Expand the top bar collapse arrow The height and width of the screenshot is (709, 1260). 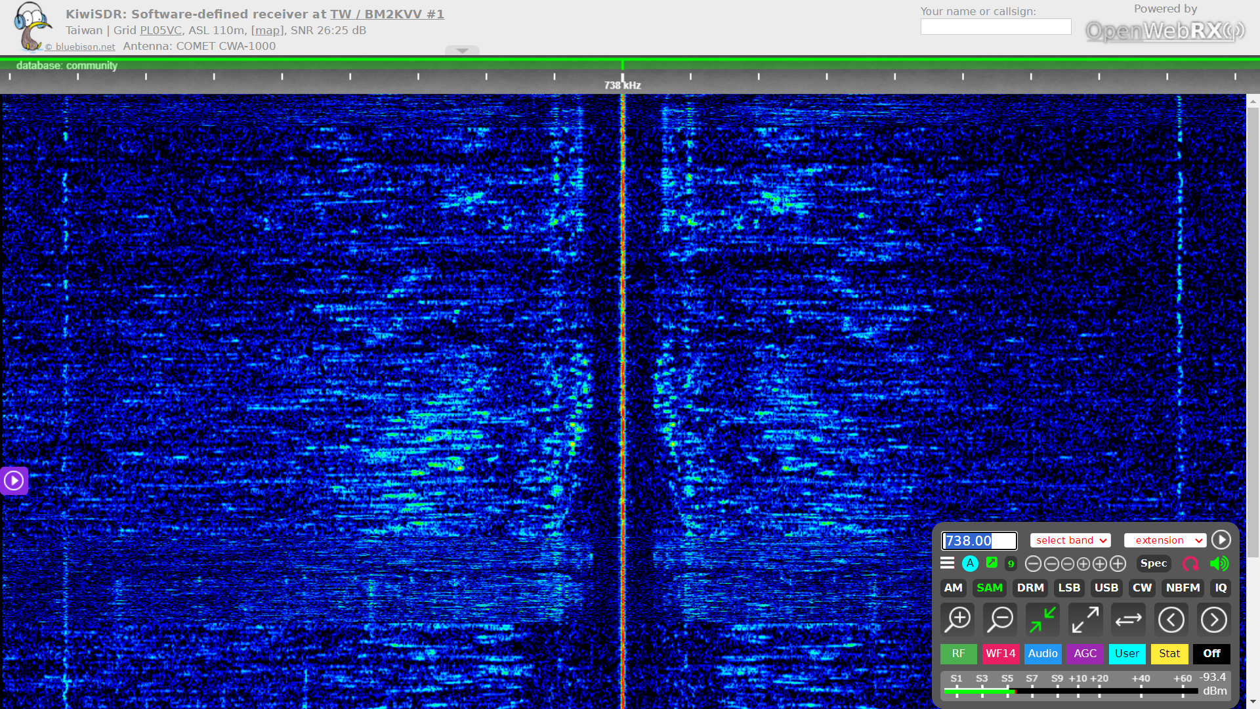click(x=462, y=51)
